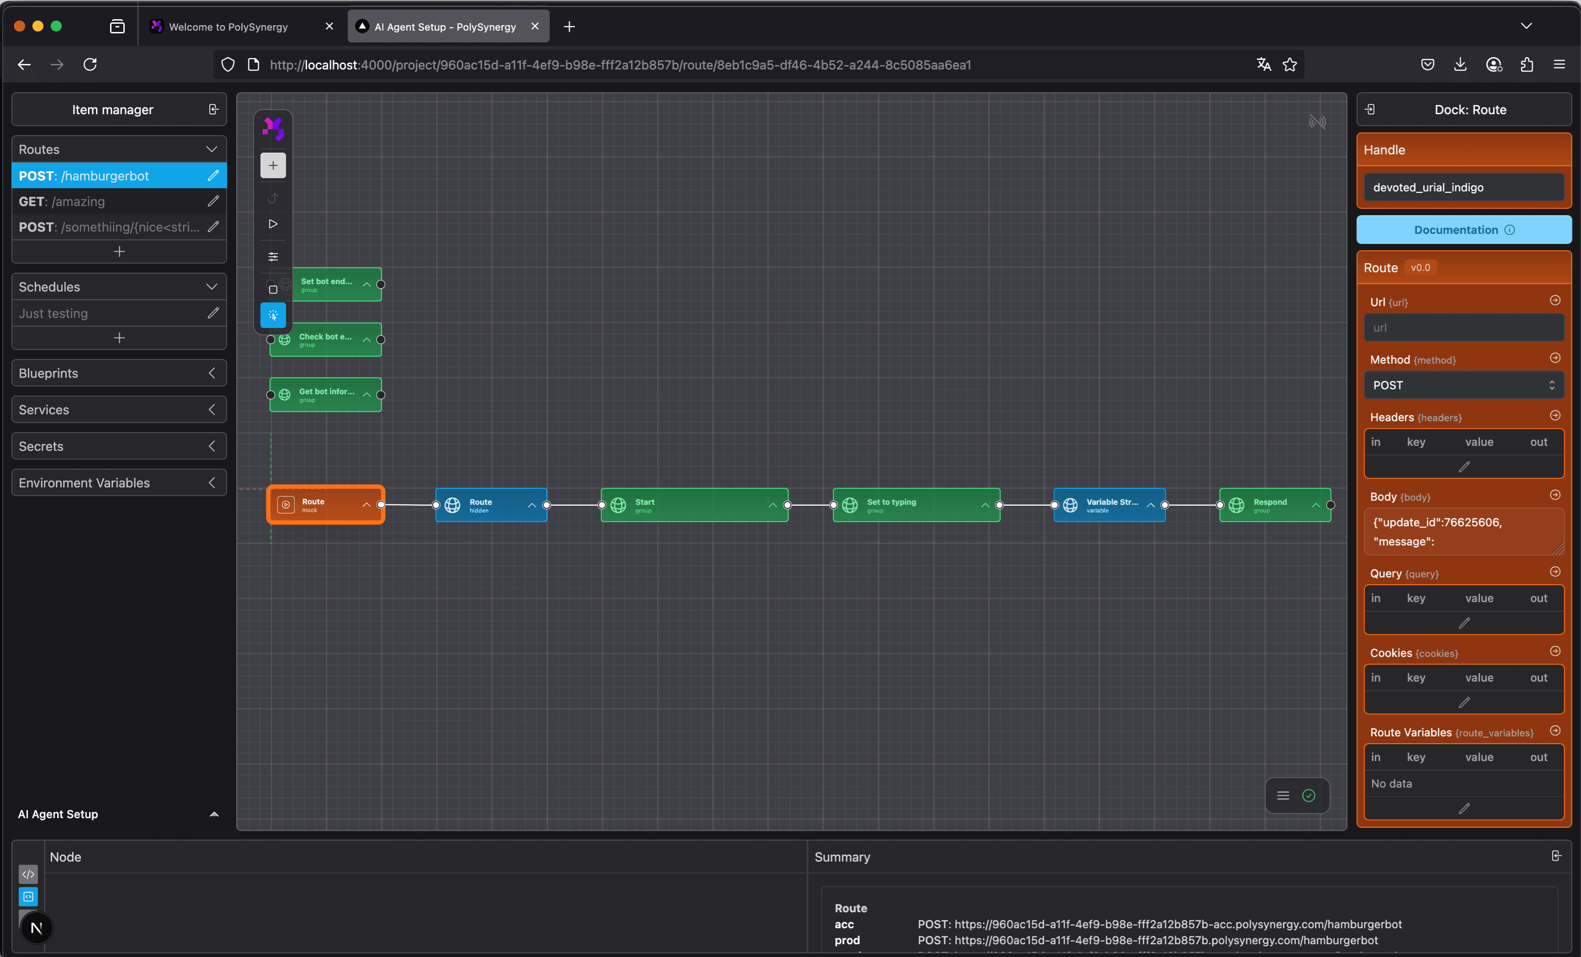The width and height of the screenshot is (1581, 957).
Task: Expand the Environment Variables section
Action: (211, 483)
